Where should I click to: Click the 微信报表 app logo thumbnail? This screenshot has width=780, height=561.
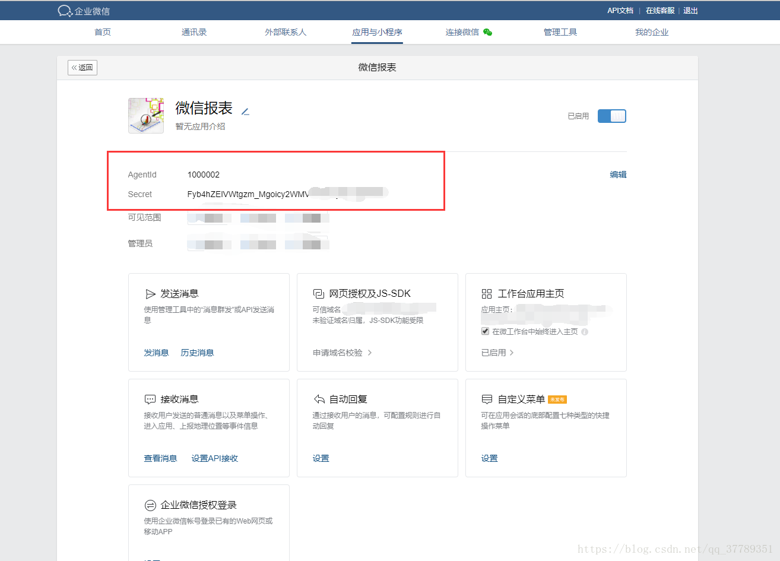pos(146,116)
